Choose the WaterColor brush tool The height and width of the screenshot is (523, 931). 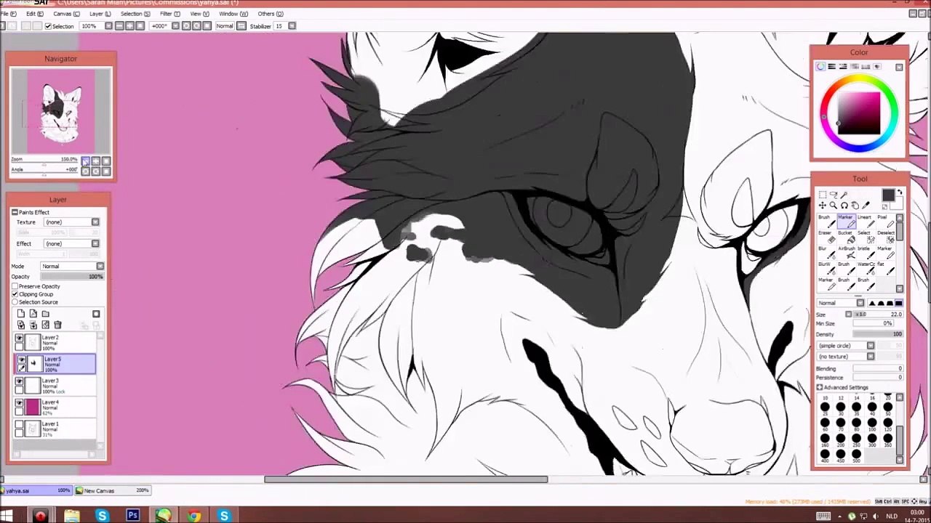click(865, 267)
